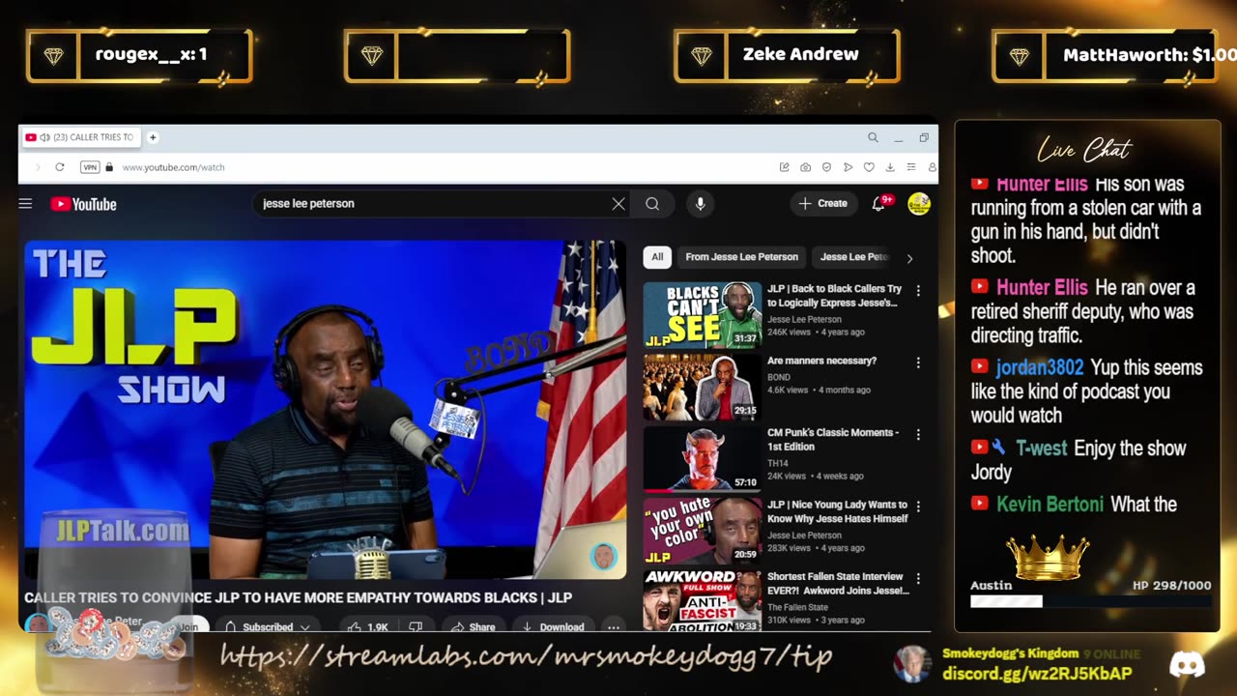Click the browser send/play arrow icon
This screenshot has height=696, width=1237.
point(848,167)
